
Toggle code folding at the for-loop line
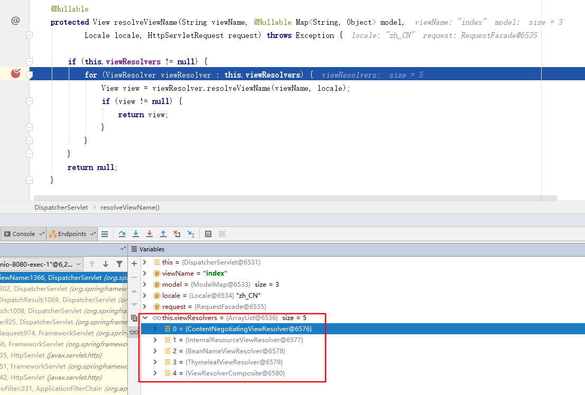tap(30, 74)
